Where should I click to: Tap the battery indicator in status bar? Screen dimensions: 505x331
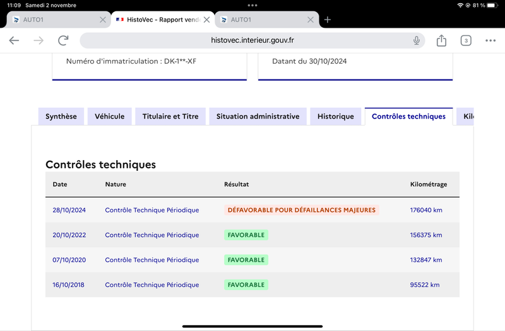pyautogui.click(x=492, y=5)
